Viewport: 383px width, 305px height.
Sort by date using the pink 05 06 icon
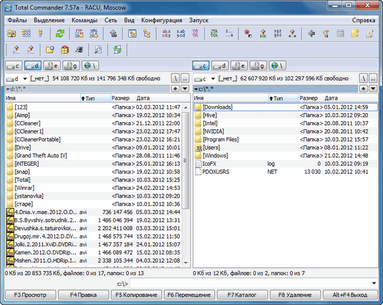pos(195,33)
